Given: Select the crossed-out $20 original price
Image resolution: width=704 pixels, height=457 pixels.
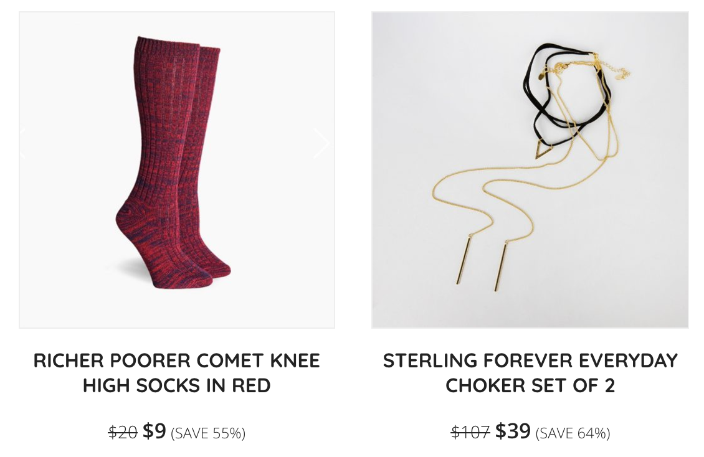Looking at the screenshot, I should [123, 432].
